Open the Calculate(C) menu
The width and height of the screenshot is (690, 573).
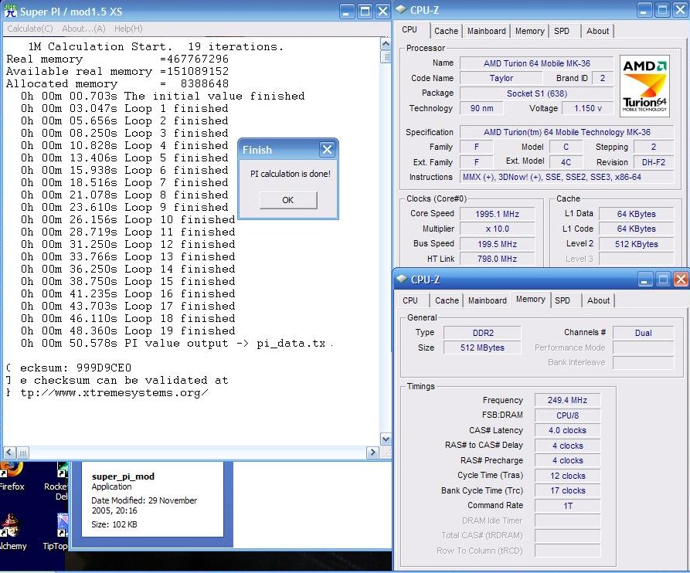(30, 29)
